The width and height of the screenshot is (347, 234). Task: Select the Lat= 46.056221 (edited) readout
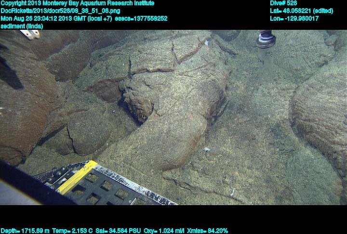(301, 11)
